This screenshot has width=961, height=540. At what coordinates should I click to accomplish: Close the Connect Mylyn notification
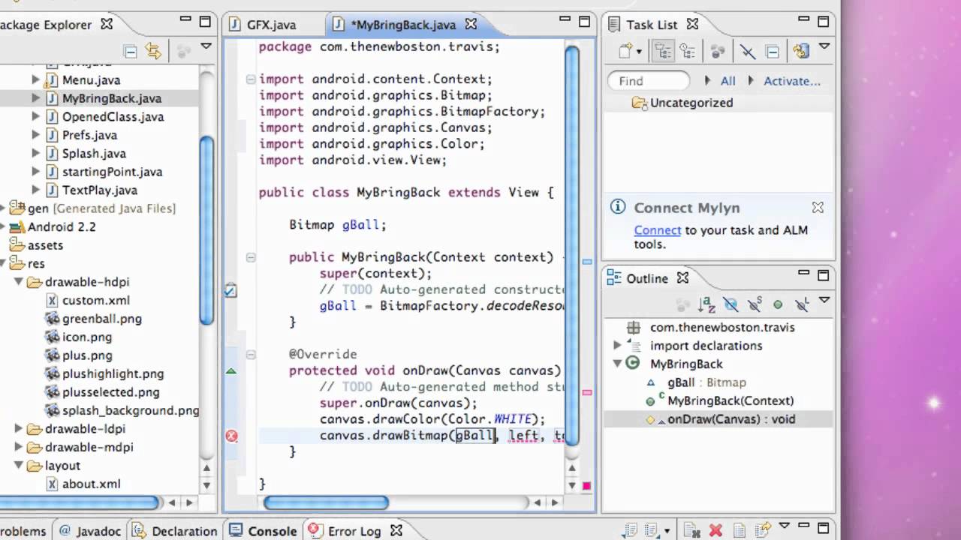coord(818,208)
